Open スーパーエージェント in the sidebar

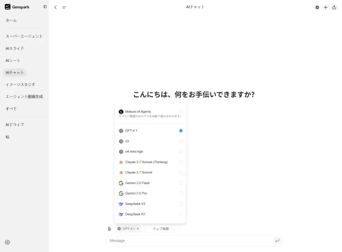[24, 36]
